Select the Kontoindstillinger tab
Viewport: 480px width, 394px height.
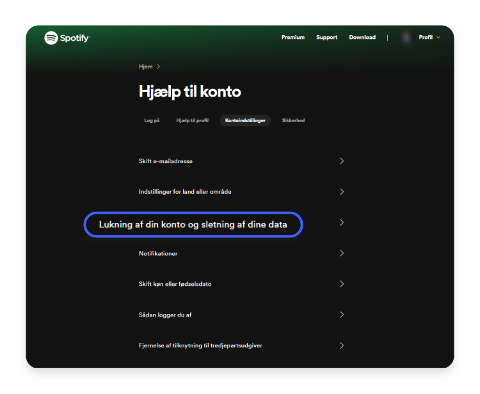point(245,120)
